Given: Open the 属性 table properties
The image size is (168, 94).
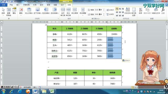Looking at the screenshot, I should 14,11.
